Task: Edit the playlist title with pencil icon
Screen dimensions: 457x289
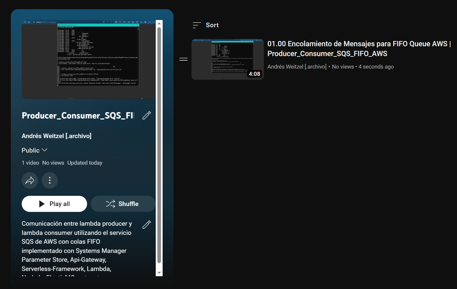Action: click(x=147, y=115)
